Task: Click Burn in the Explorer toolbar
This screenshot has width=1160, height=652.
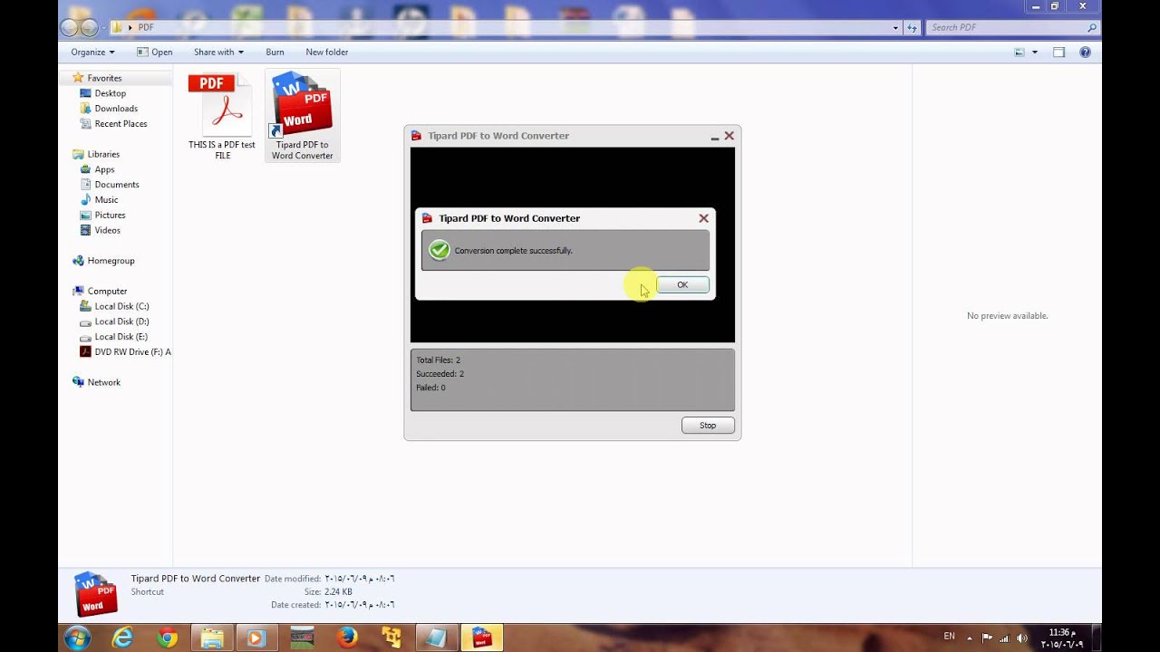Action: coord(275,53)
